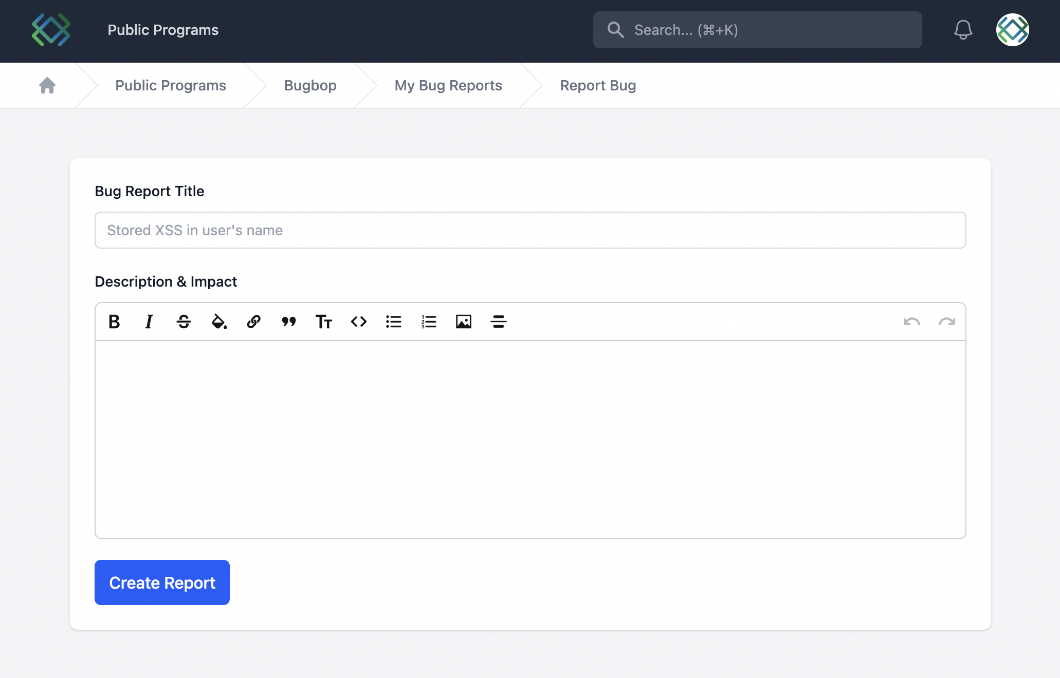Insert a blockquote in the editor
This screenshot has height=678, width=1060.
click(x=288, y=322)
